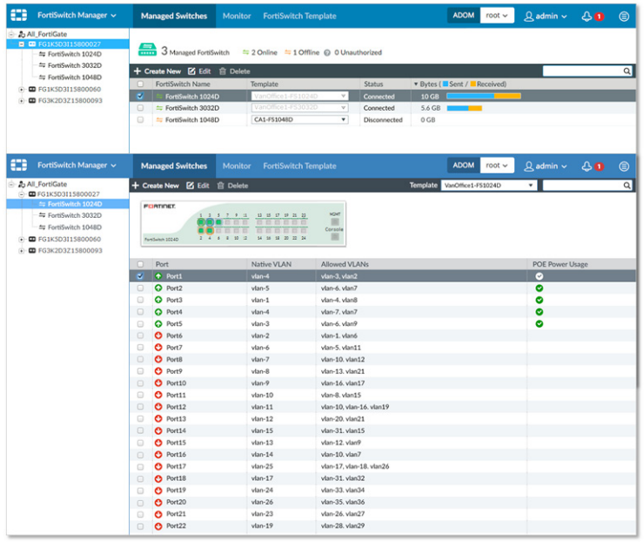This screenshot has width=644, height=542.
Task: Select Managed Switches tab in top header
Action: [x=174, y=16]
